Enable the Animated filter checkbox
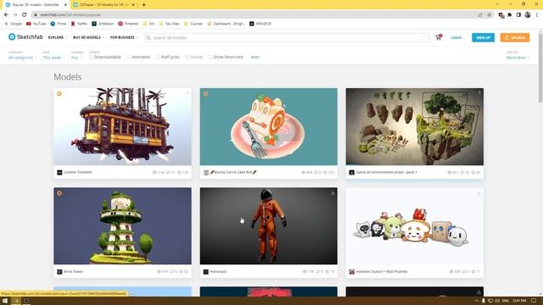 pyautogui.click(x=128, y=57)
